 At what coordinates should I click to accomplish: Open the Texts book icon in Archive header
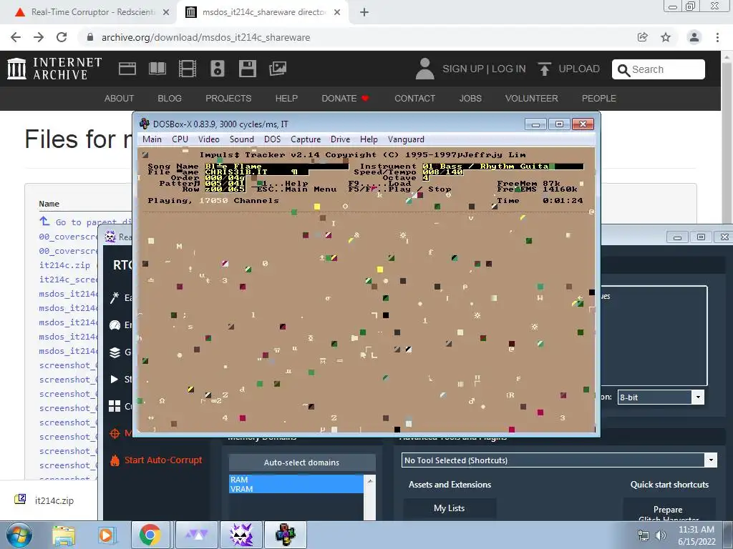(157, 69)
